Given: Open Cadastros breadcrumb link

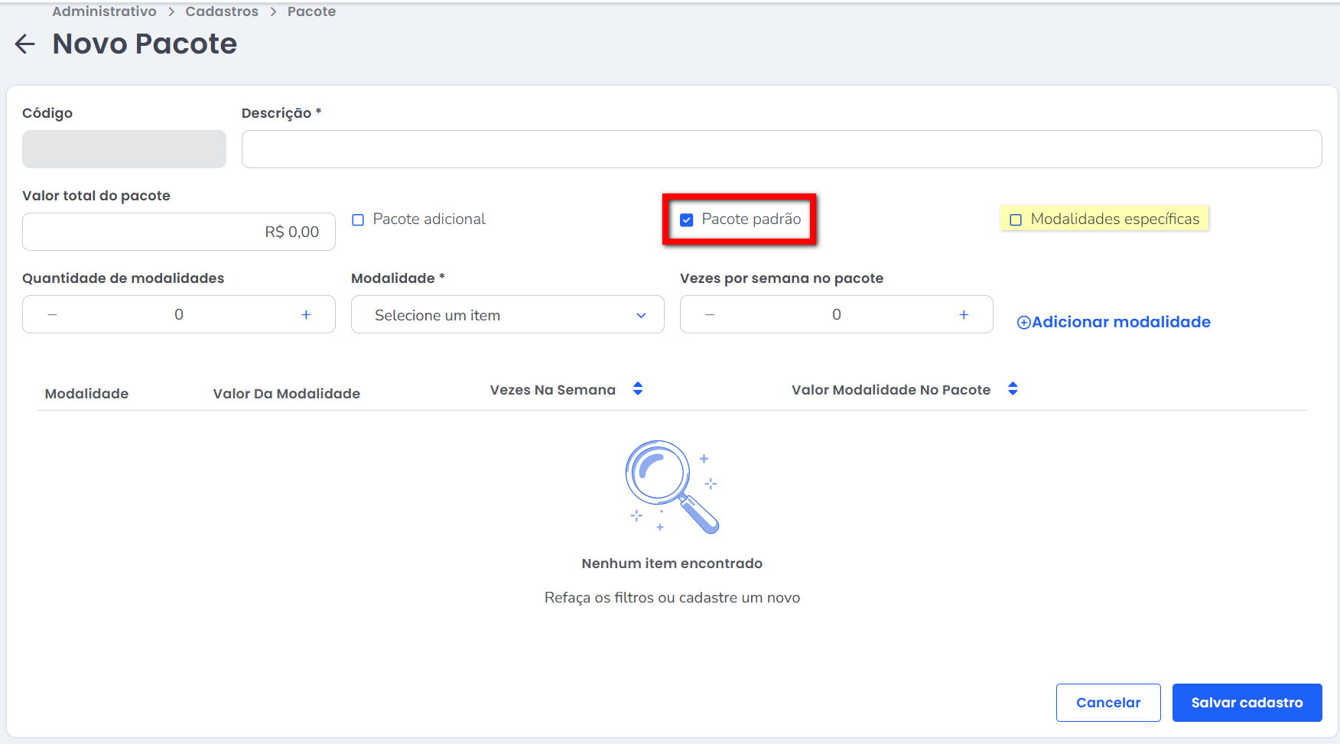Looking at the screenshot, I should [x=222, y=11].
